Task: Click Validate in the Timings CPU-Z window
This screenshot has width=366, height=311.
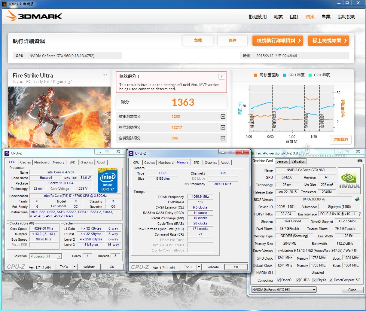Action: [213, 267]
